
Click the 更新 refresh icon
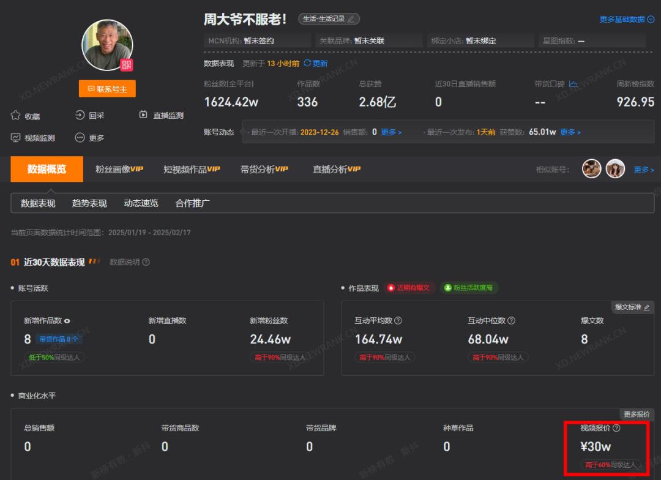pos(307,63)
